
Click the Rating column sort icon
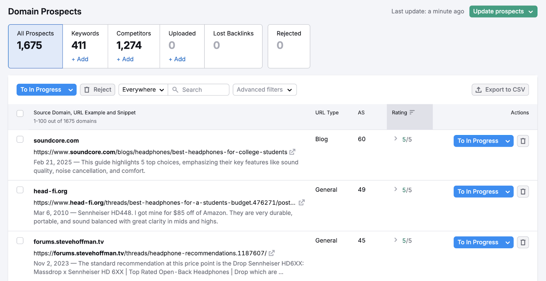click(412, 113)
